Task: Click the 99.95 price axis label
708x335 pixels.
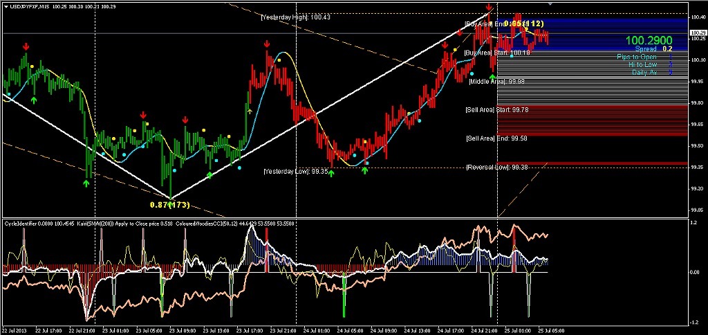Action: 697,82
